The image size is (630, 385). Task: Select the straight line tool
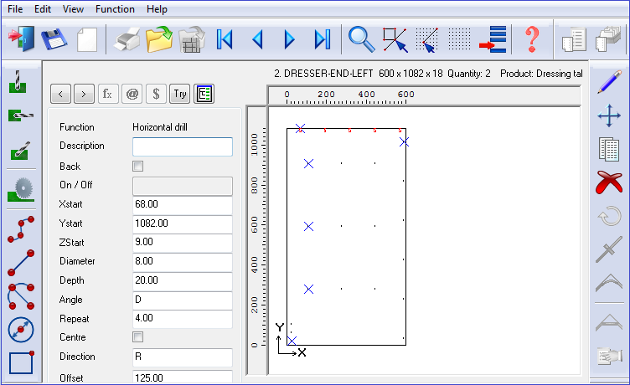tap(21, 263)
